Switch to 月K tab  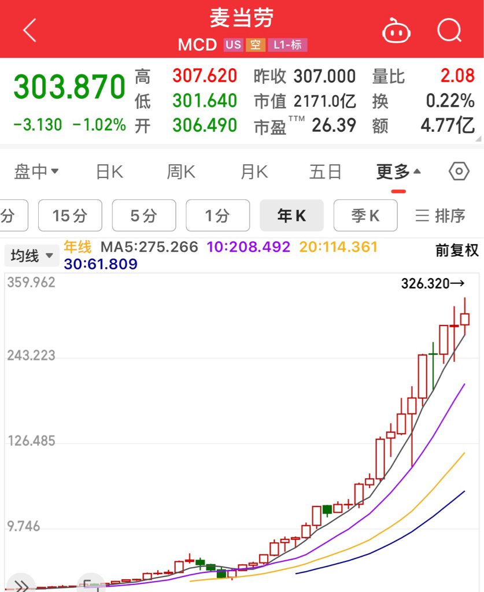(x=254, y=172)
